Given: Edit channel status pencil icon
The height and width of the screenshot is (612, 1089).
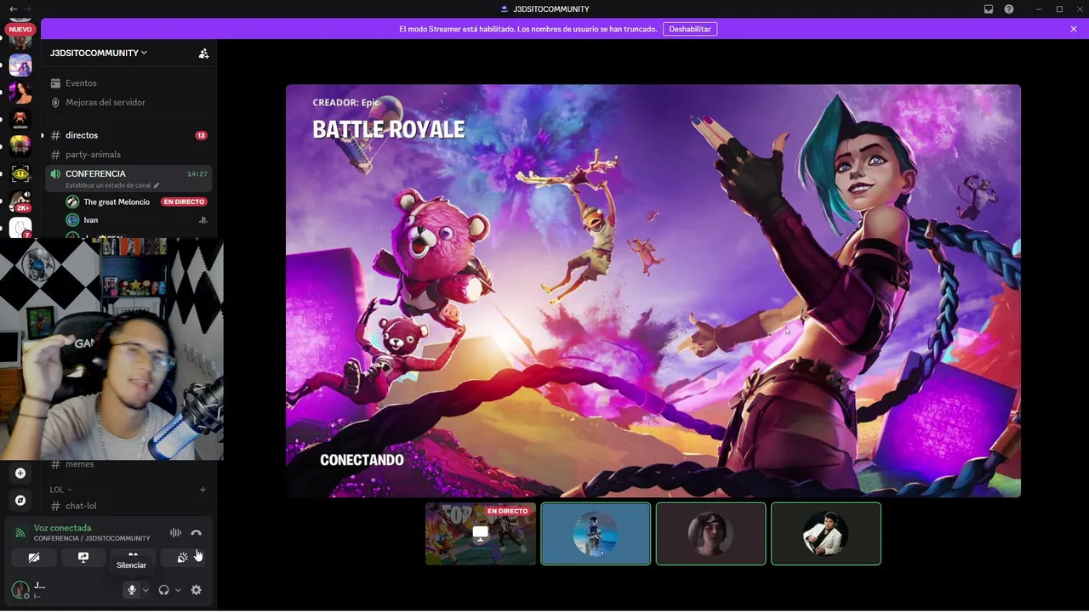Looking at the screenshot, I should [157, 185].
